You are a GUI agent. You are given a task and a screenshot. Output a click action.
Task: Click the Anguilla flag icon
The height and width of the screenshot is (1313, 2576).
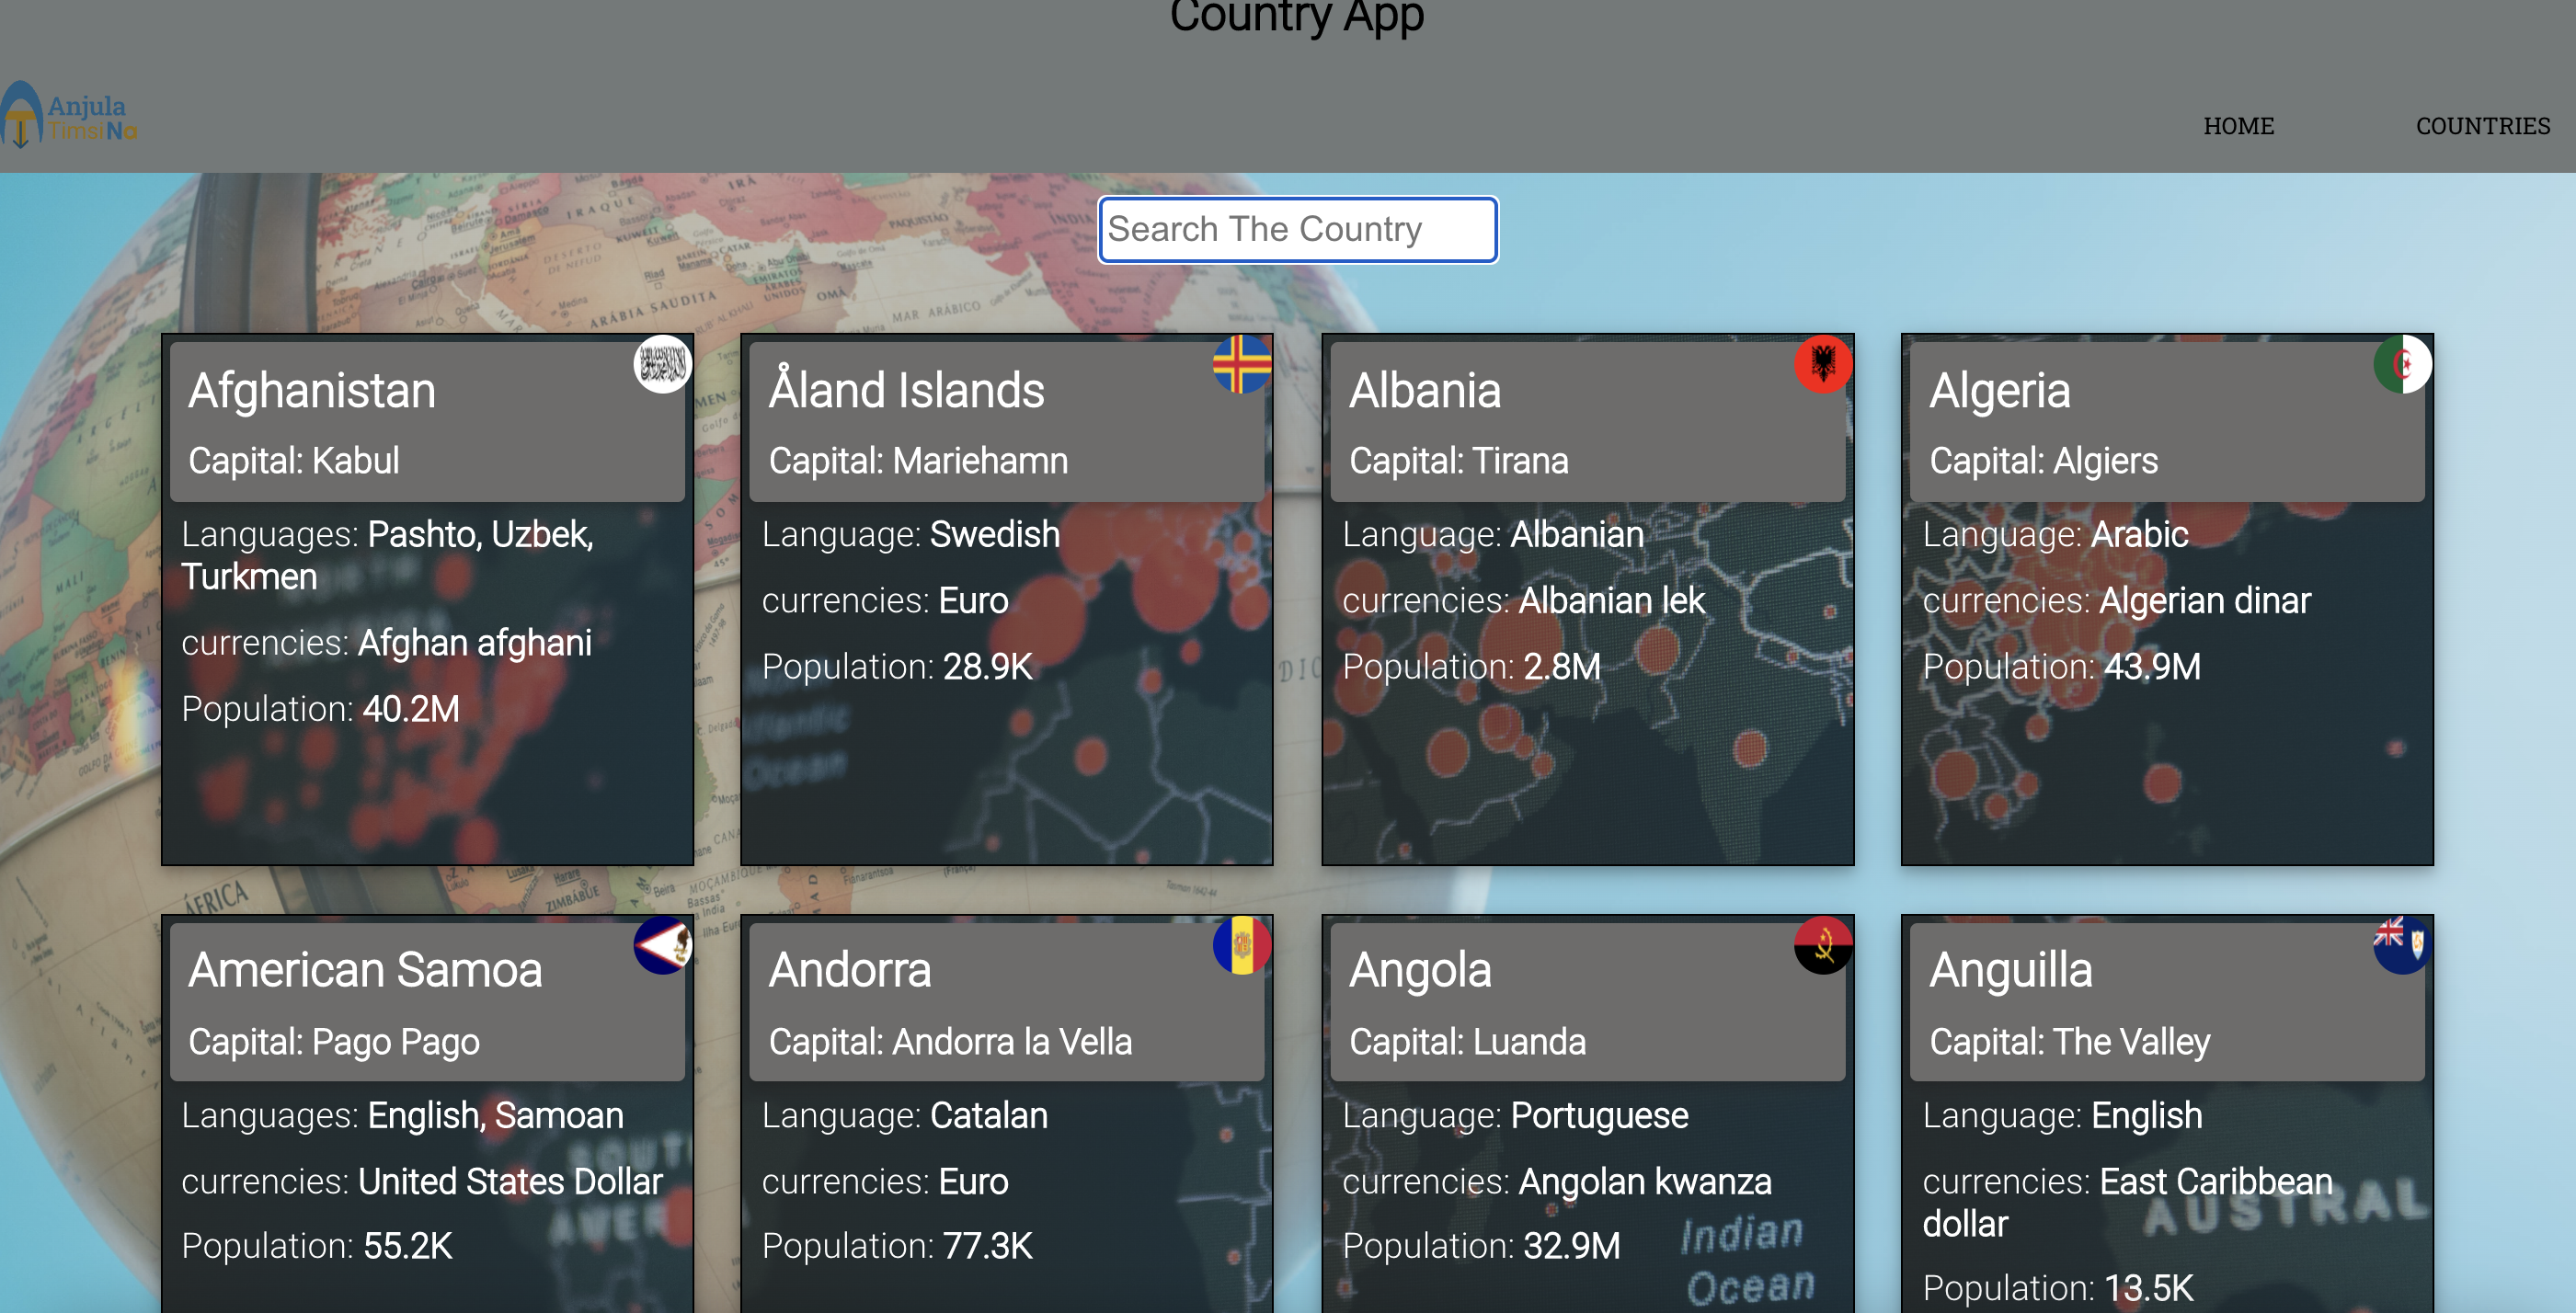point(2403,944)
